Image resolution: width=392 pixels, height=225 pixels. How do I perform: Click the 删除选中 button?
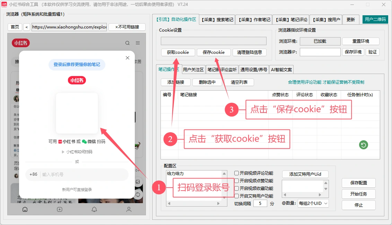coord(207,82)
